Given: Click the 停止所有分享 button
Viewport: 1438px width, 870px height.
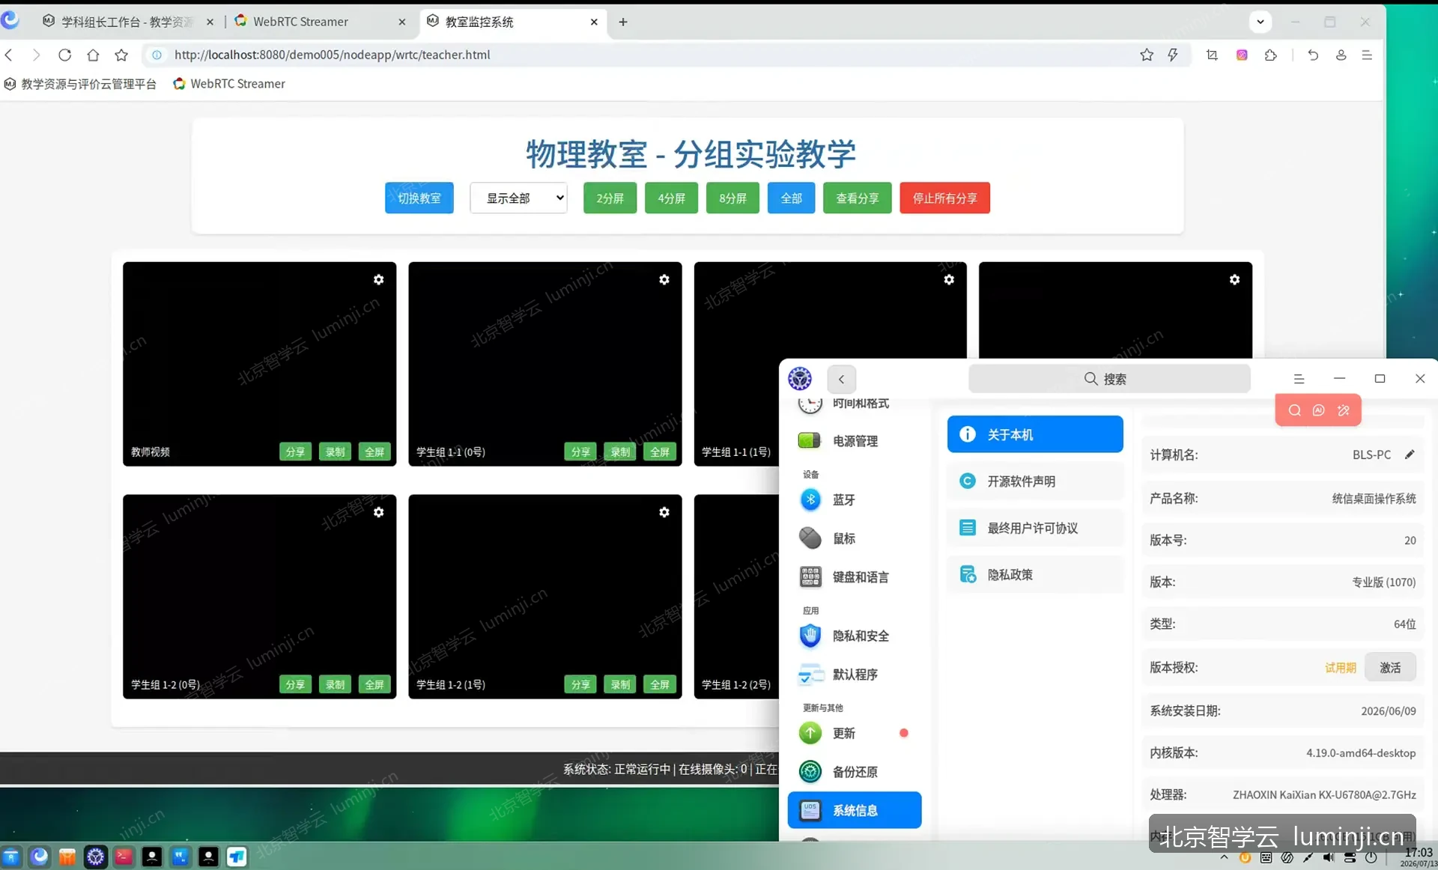Looking at the screenshot, I should click(x=945, y=198).
